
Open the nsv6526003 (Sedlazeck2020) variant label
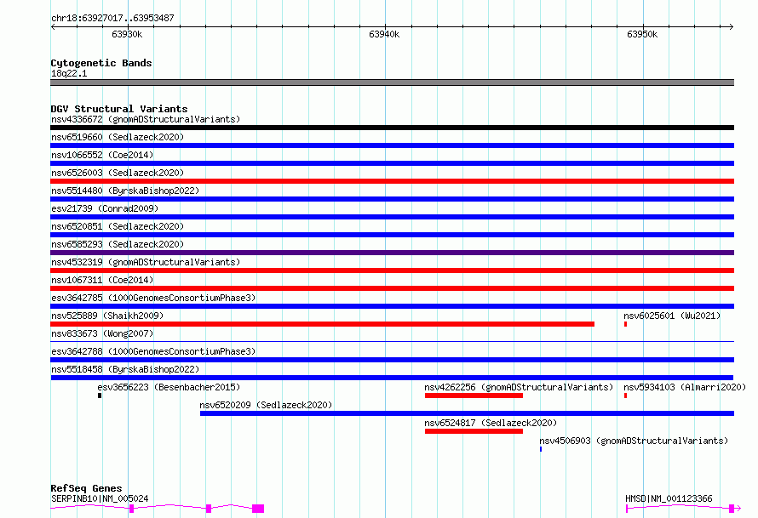(x=118, y=173)
